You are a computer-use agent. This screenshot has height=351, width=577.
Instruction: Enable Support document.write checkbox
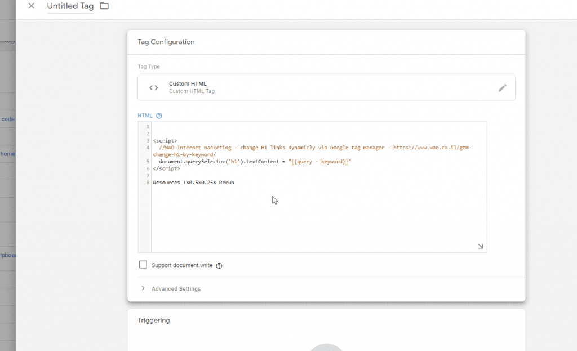(143, 265)
